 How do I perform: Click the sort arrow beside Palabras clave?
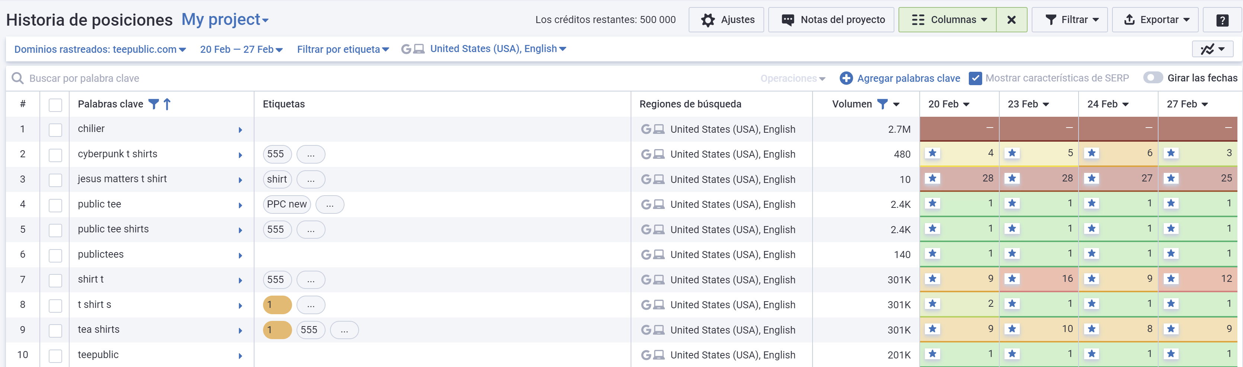(x=167, y=104)
